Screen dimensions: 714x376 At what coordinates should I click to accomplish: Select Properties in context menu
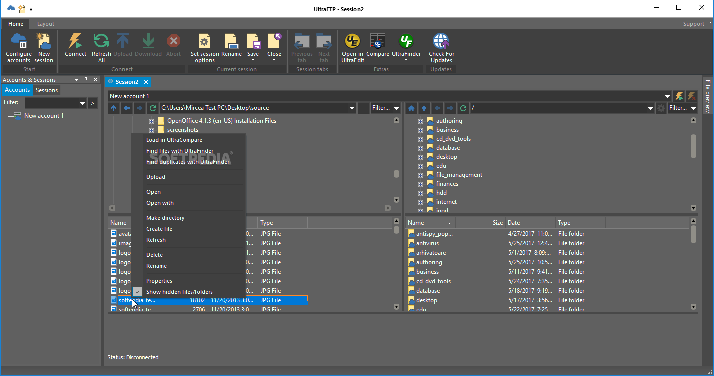tap(159, 281)
